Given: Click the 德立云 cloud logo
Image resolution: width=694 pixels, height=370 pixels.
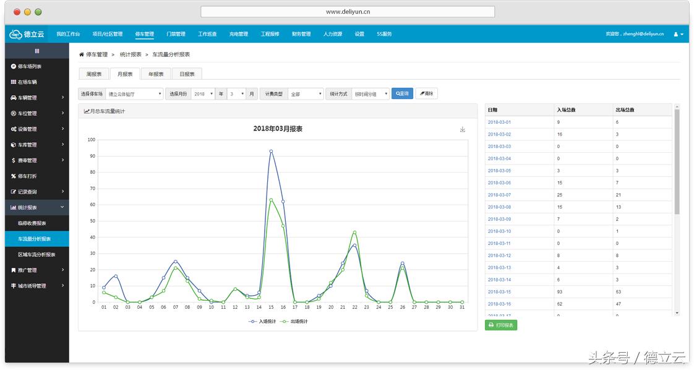Looking at the screenshot, I should [x=27, y=34].
